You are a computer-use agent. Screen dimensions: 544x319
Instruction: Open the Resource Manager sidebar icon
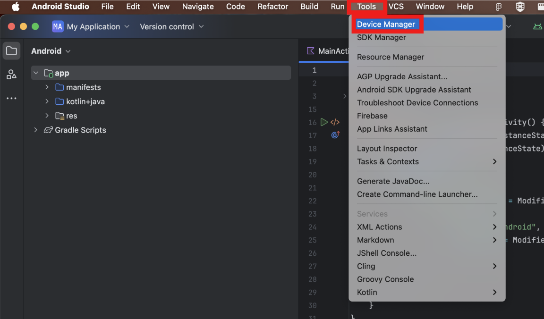[11, 75]
